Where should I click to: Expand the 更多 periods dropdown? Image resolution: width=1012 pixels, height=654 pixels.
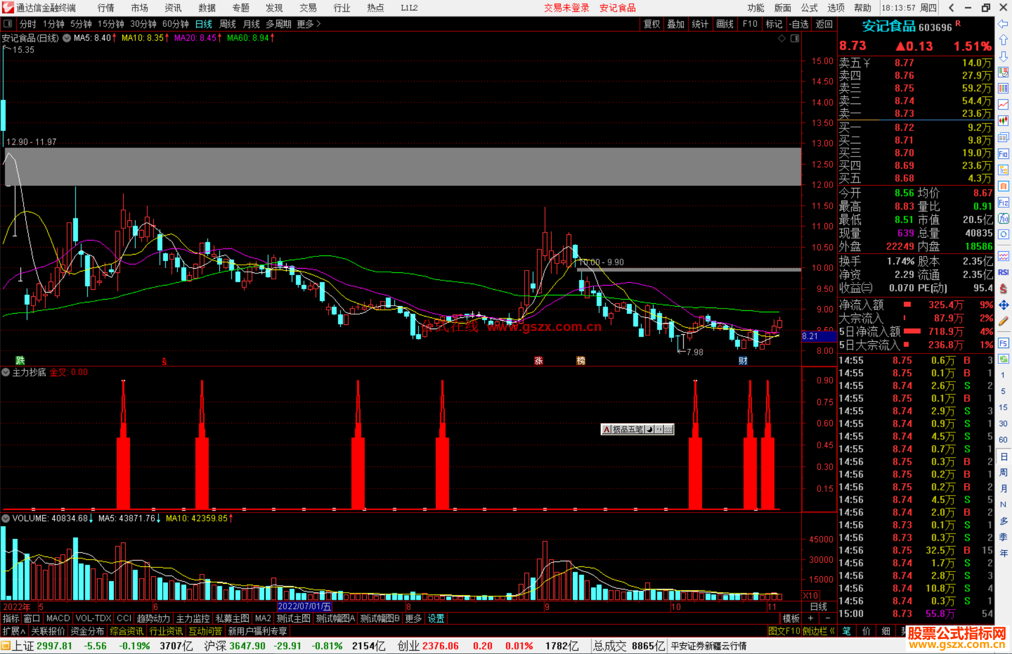pos(309,24)
